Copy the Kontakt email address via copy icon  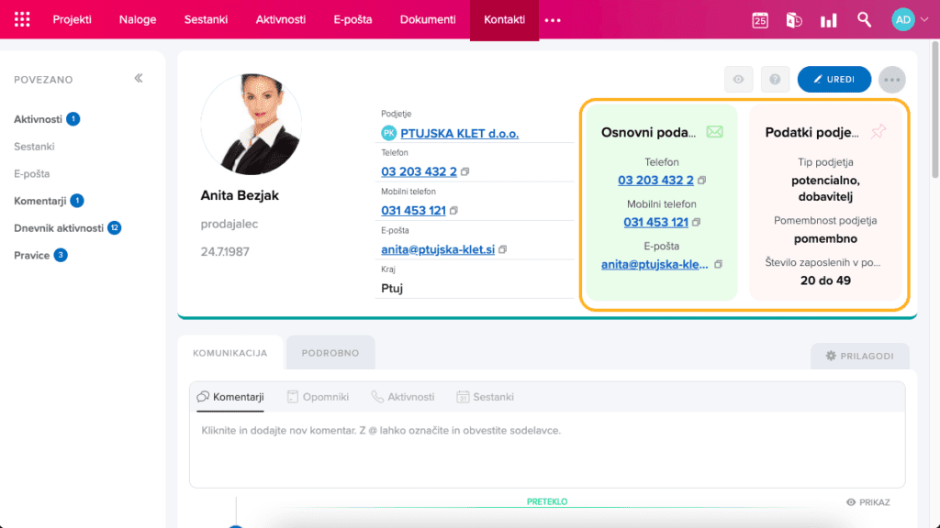(503, 249)
